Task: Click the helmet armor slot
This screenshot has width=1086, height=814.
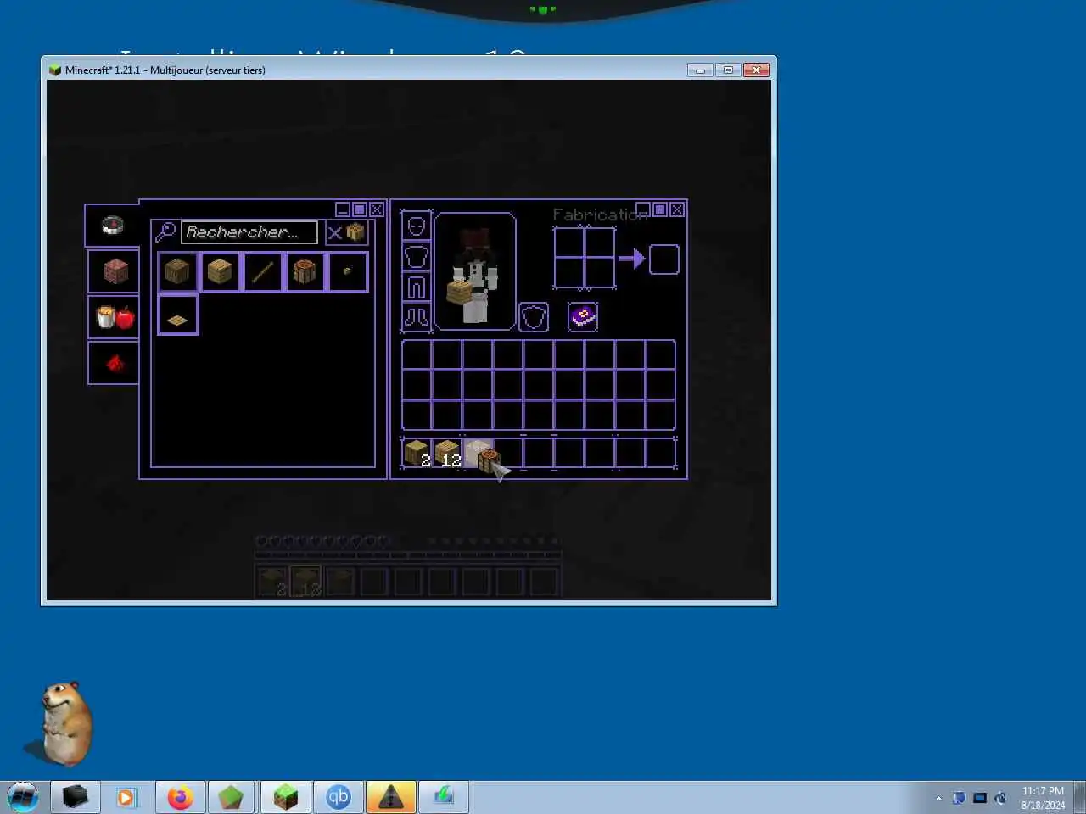Action: [x=417, y=226]
